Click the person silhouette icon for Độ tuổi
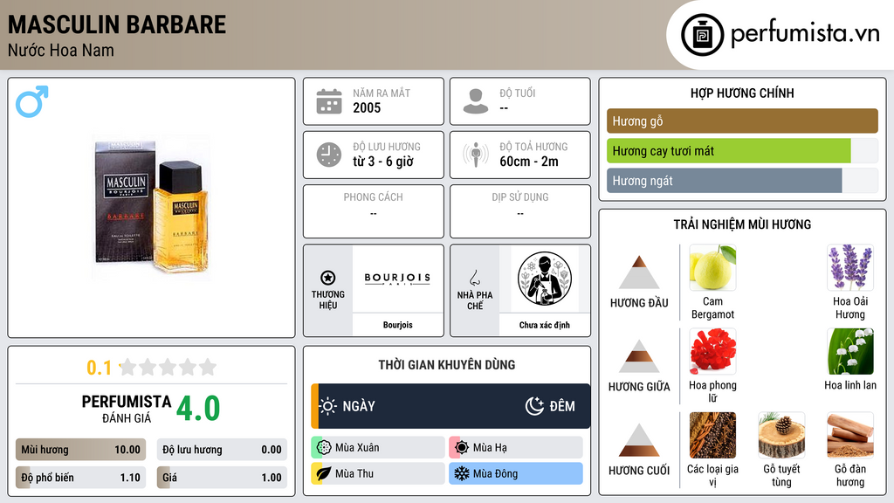894x503 pixels. (476, 101)
